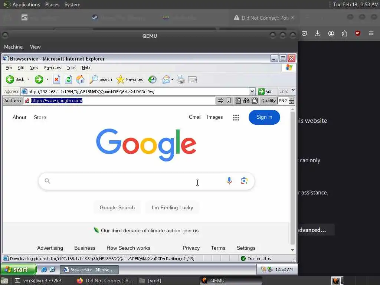Screen dimensions: 380x285
Task: Click the Edit page toolbar icon
Action: (193, 79)
